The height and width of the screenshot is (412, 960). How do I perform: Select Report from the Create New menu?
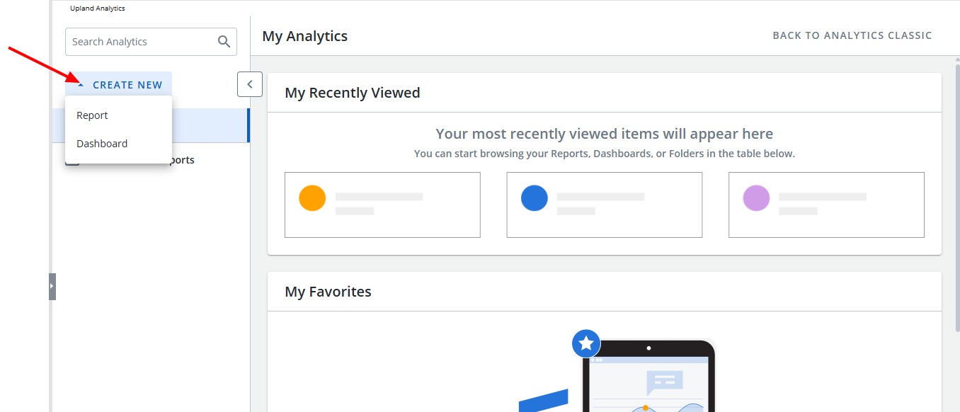point(93,115)
